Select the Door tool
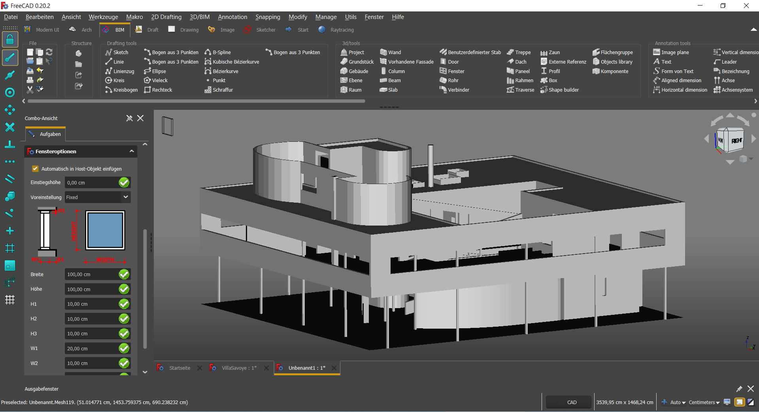Viewport: 759px width, 412px height. pos(449,62)
